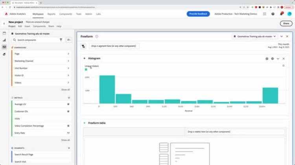Image resolution: width=295 pixels, height=165 pixels.
Task: Expand the Videos dimension chevron
Action: pos(68,82)
